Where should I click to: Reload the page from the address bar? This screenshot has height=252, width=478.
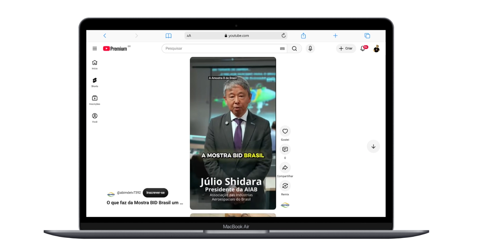(x=283, y=35)
